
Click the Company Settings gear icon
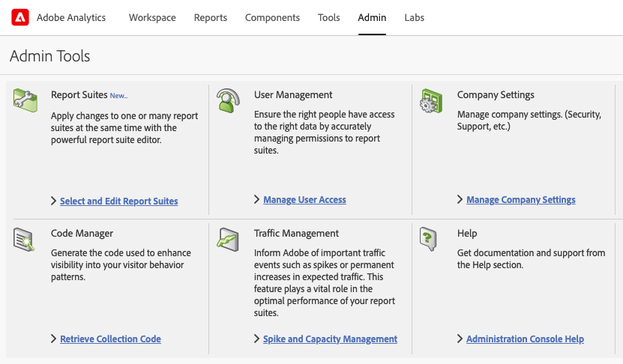(431, 100)
